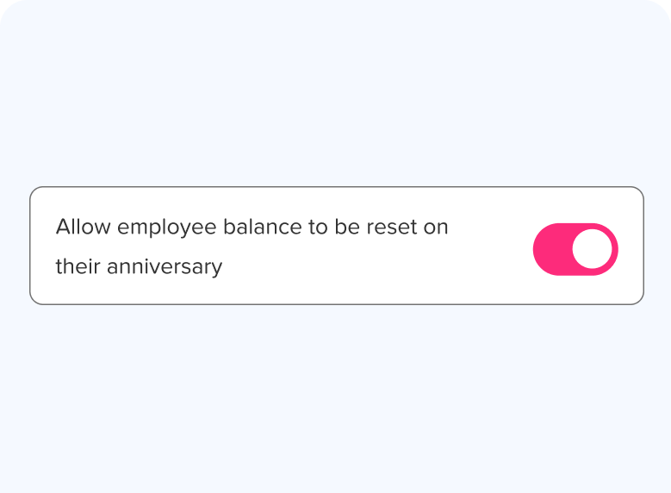Toggle the anniversary balance reset switch

(575, 249)
